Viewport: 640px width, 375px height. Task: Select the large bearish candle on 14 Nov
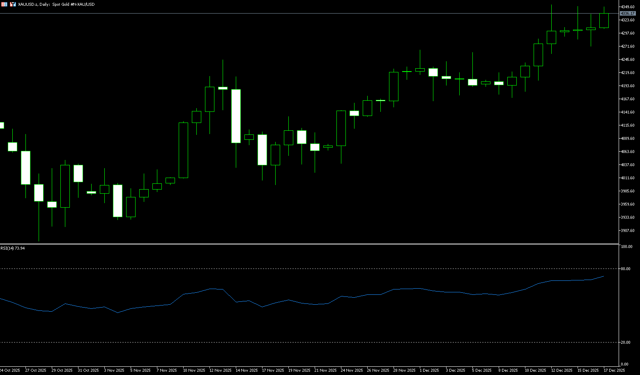point(236,116)
